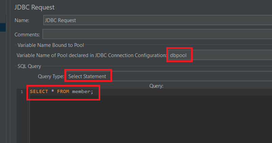Viewport: 272px width, 143px height.
Task: Click the Query: label above the editor
Action: [156, 86]
